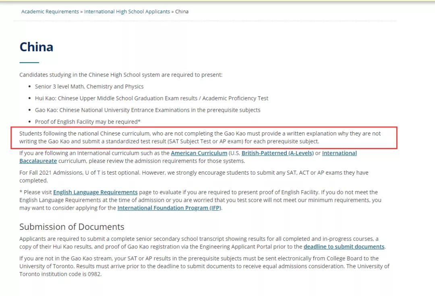The height and width of the screenshot is (296, 435).
Task: Go to International High School Applicants breadcrumb
Action: click(x=127, y=12)
